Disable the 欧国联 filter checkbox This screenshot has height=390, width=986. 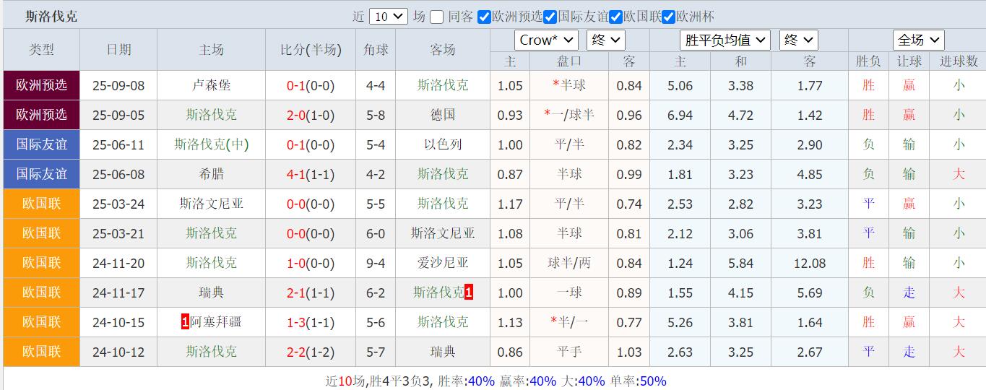point(615,17)
